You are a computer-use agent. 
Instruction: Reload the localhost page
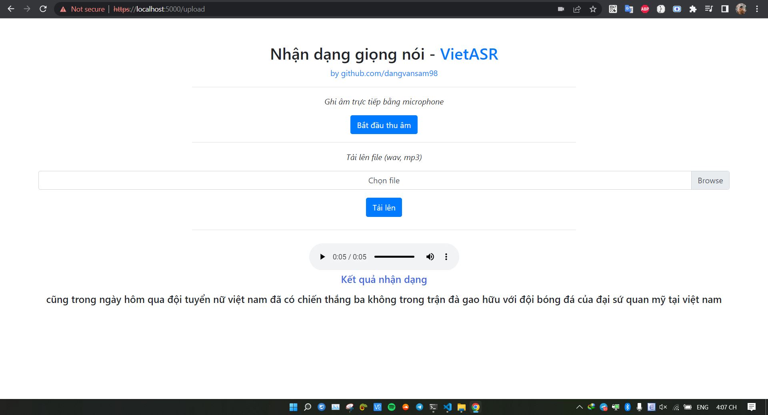pyautogui.click(x=43, y=9)
